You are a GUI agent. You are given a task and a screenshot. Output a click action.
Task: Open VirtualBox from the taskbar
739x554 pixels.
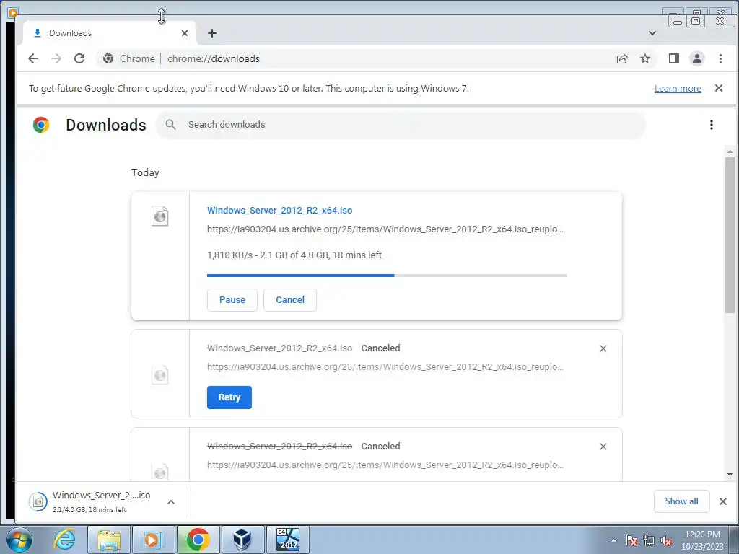(x=242, y=540)
